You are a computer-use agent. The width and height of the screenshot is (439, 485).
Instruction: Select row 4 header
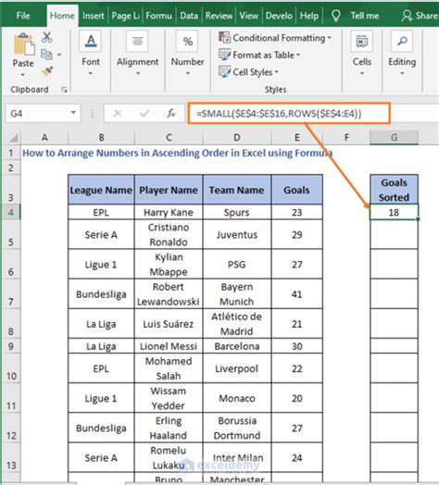pyautogui.click(x=11, y=213)
